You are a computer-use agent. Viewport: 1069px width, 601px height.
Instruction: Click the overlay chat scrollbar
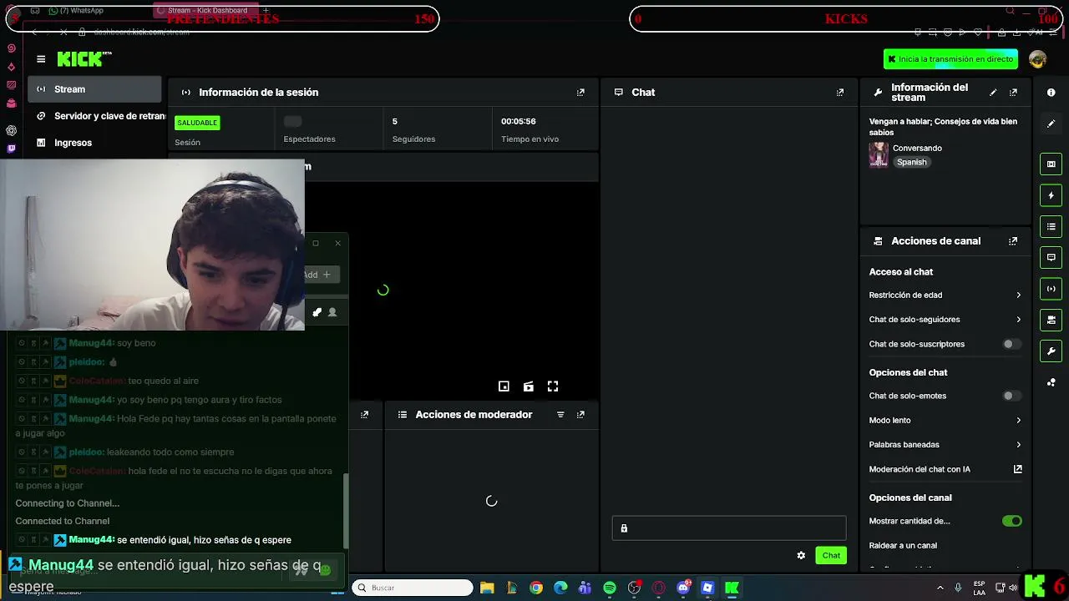click(346, 513)
